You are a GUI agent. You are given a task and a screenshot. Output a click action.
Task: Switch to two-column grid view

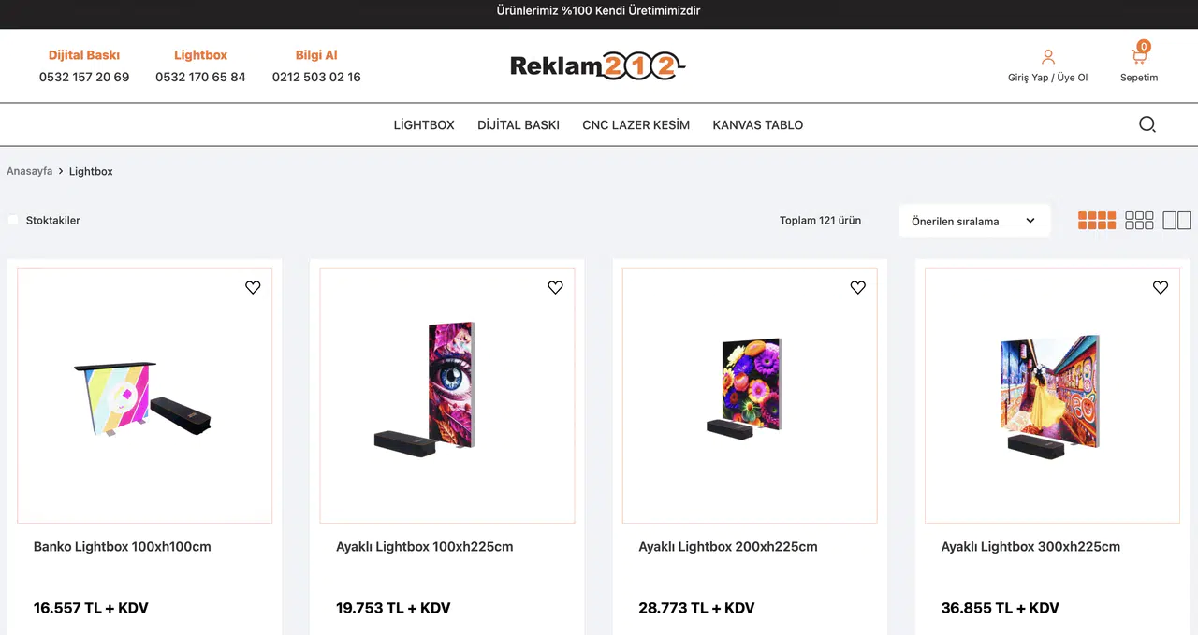pyautogui.click(x=1176, y=221)
